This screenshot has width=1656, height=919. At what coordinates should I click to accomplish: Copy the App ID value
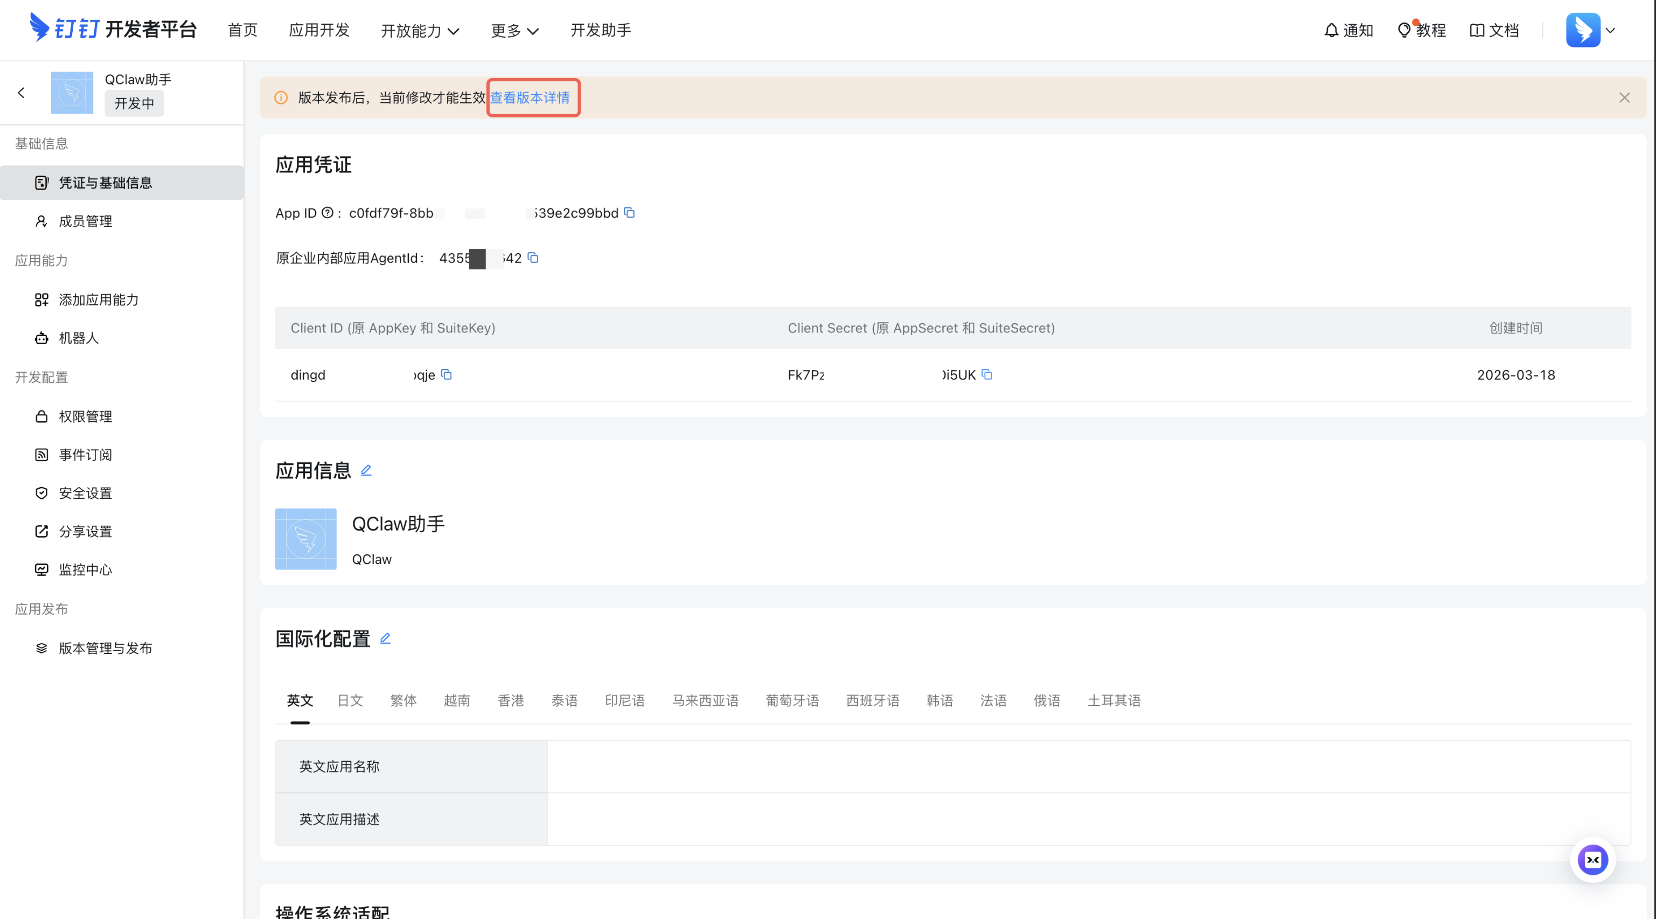(x=629, y=213)
